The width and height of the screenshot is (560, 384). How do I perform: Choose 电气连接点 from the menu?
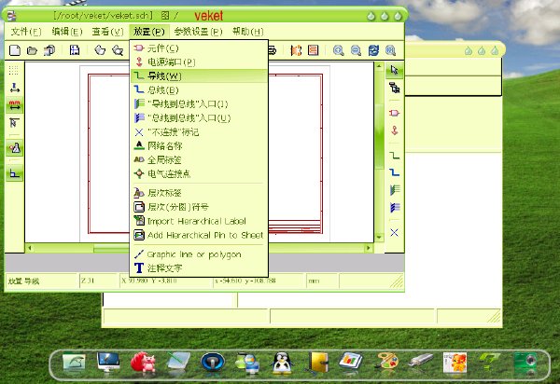pyautogui.click(x=200, y=174)
